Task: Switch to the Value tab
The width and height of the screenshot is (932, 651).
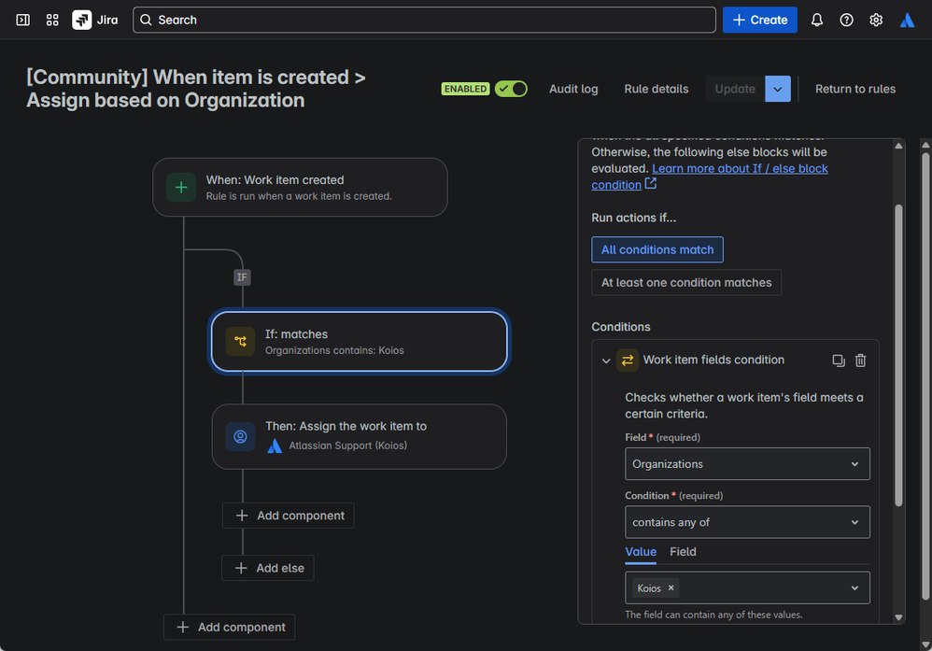Action: coord(641,552)
